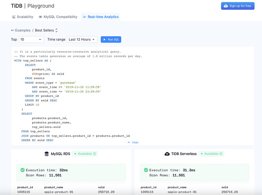Click apple-product-91 cell in MySQL RDS results
The width and height of the screenshot is (262, 195).
59,192
